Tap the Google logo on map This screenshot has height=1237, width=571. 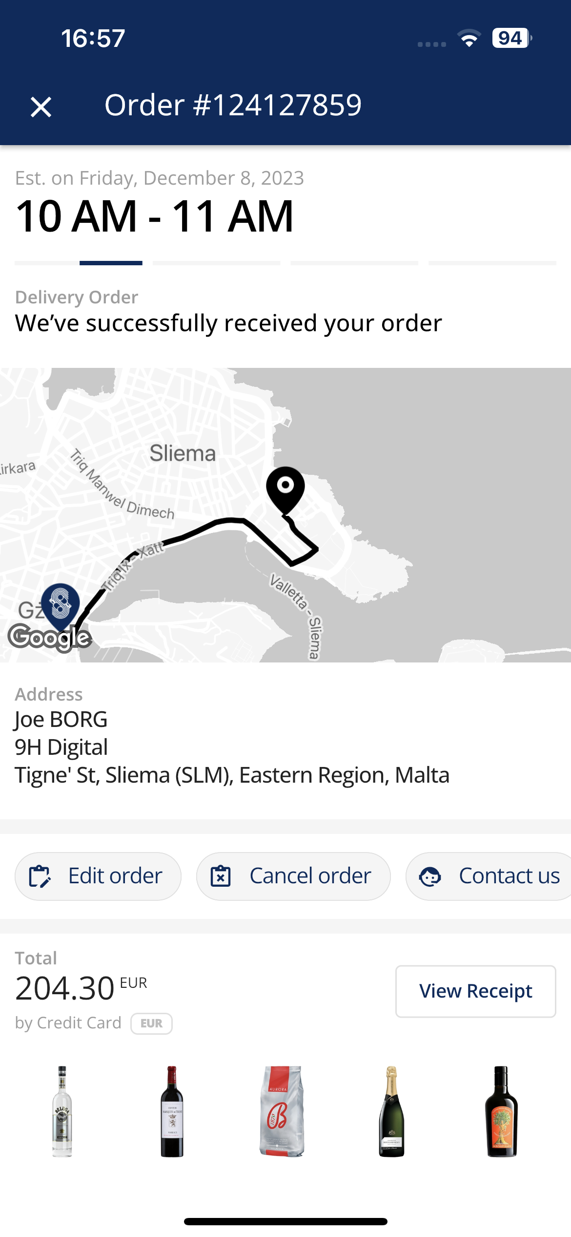click(50, 638)
